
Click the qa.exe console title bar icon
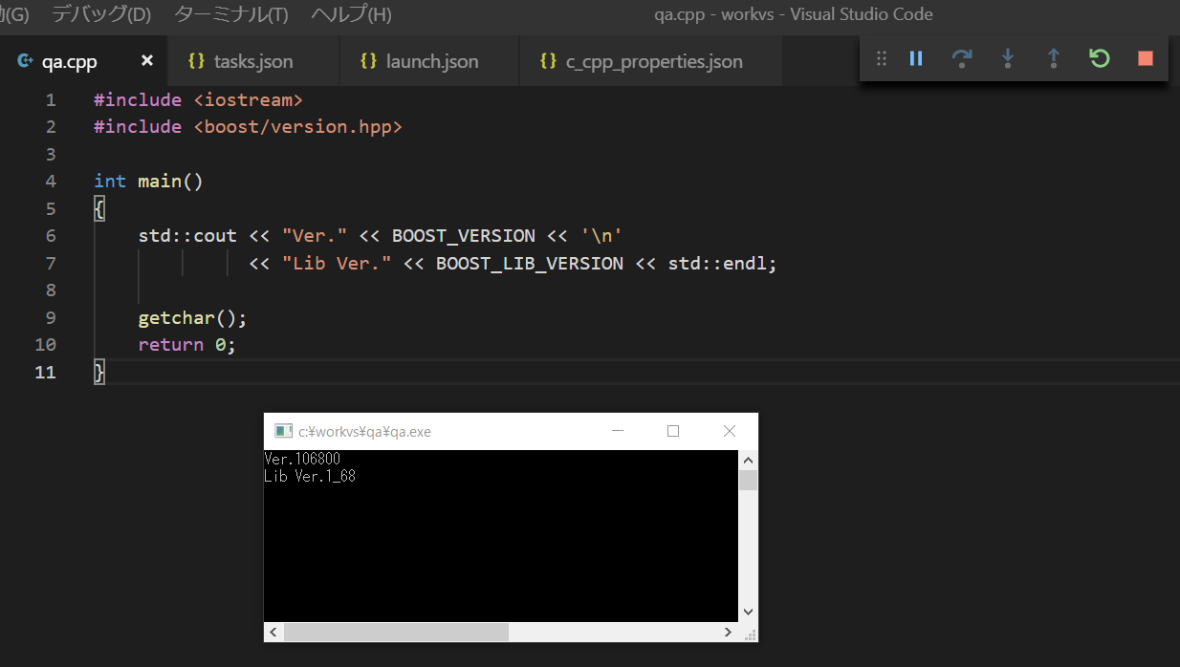click(x=283, y=430)
